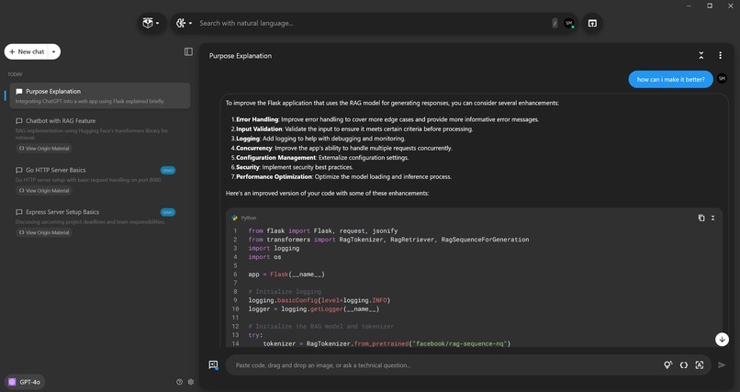Image resolution: width=740 pixels, height=392 pixels.
Task: Click the Python language label on the code block
Action: click(x=249, y=218)
